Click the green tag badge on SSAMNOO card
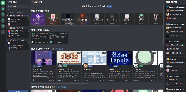 coord(141,66)
